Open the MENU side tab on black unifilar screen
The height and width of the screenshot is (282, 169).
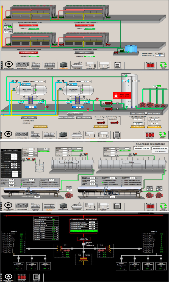pyautogui.click(x=2, y=277)
